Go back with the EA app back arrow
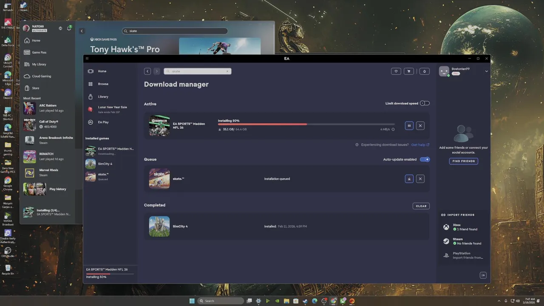Screen dimensions: 544x306 147,71
